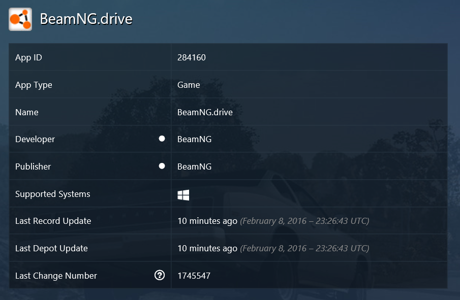Click the Developer row label
Screen dimensions: 460x300
[x=35, y=139]
